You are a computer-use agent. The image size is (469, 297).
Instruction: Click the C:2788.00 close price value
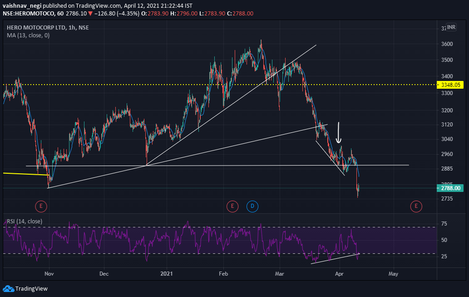click(x=240, y=14)
